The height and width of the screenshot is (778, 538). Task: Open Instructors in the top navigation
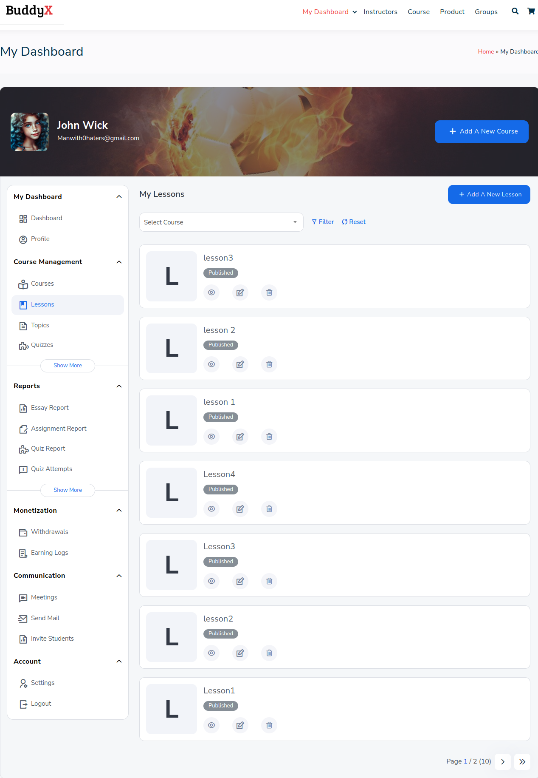tap(380, 12)
